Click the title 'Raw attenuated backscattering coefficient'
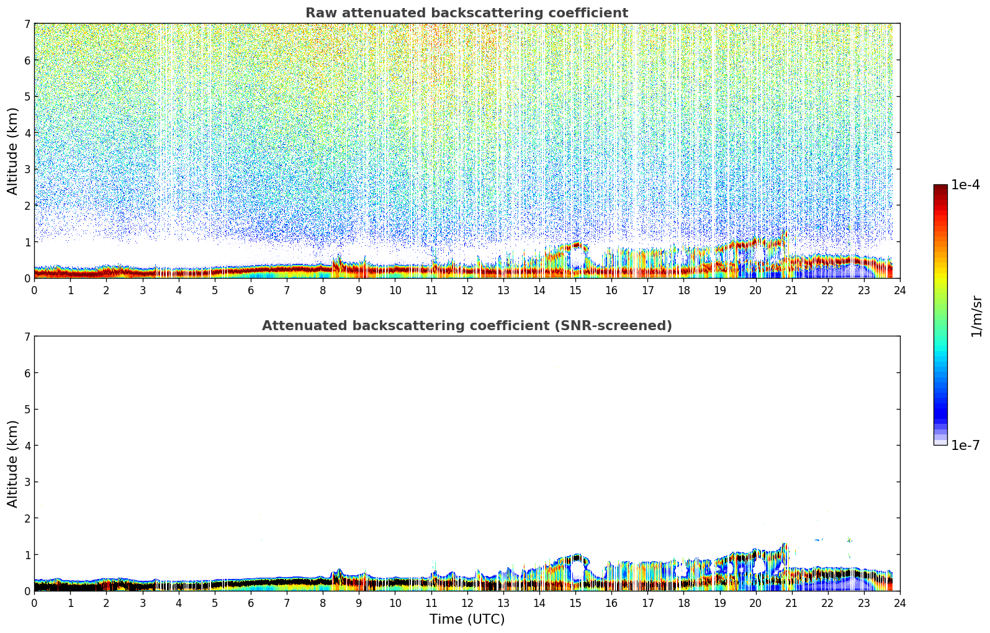This screenshot has width=990, height=633. 467,13
